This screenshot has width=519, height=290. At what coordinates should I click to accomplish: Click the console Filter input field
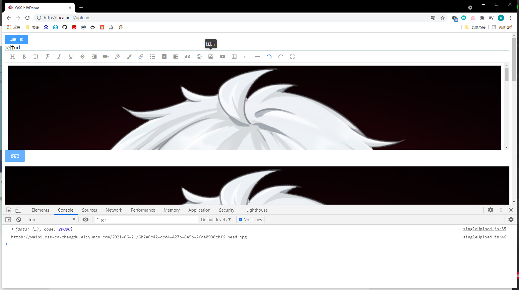pyautogui.click(x=146, y=220)
